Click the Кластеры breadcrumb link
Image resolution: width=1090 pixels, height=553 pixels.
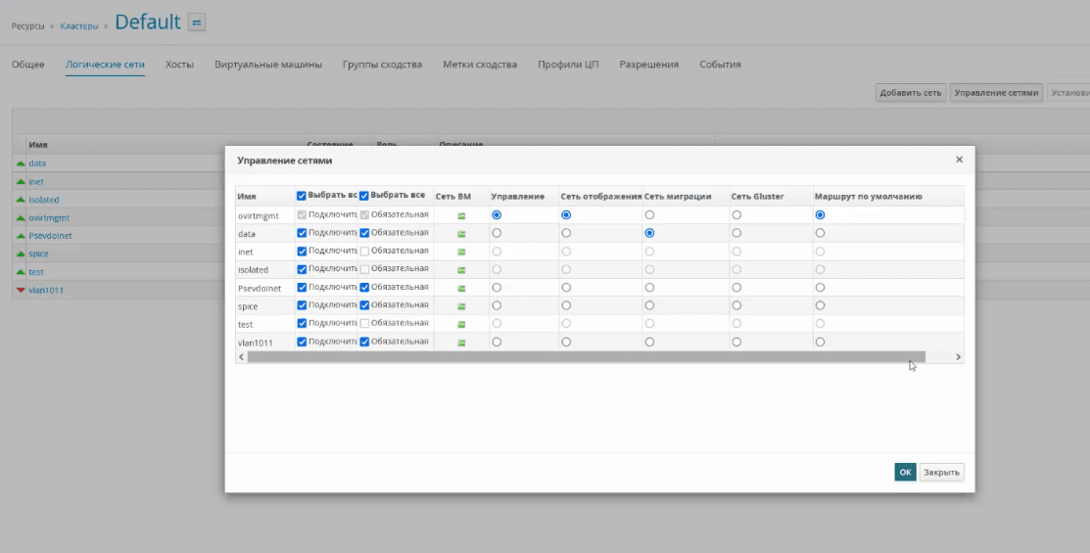pyautogui.click(x=79, y=26)
